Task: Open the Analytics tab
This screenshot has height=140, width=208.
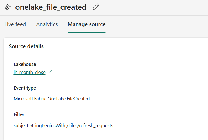Action: coord(47,24)
